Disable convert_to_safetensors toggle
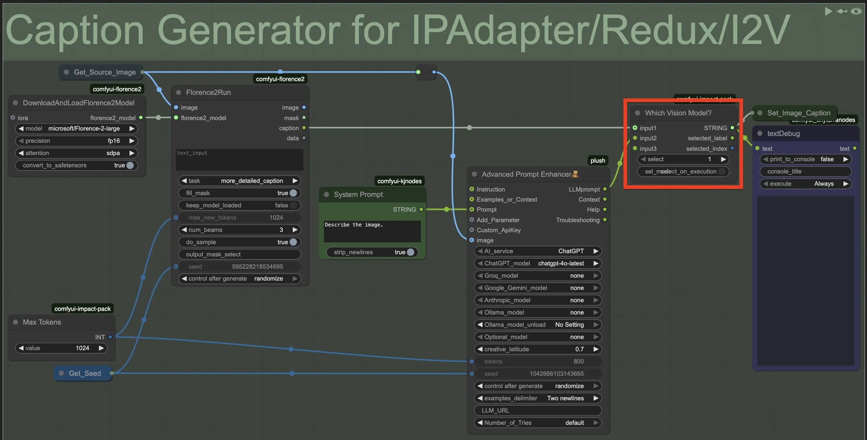The image size is (867, 440). click(x=130, y=166)
